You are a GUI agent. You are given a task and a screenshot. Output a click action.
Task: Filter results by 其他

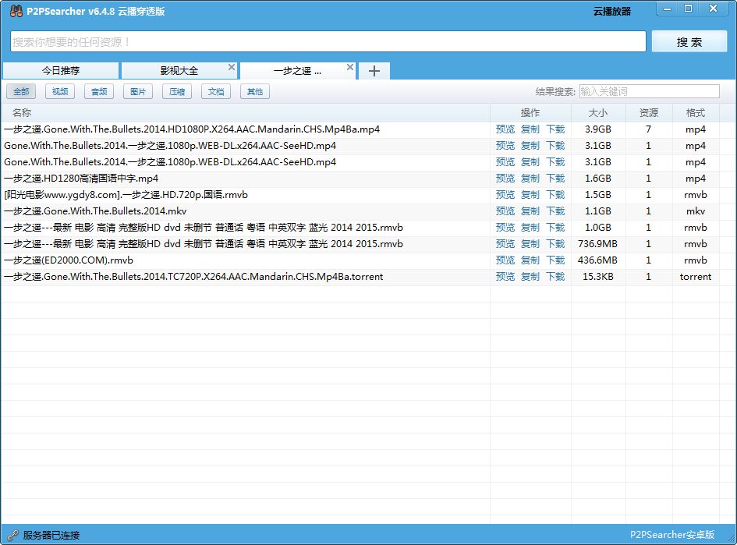(255, 91)
